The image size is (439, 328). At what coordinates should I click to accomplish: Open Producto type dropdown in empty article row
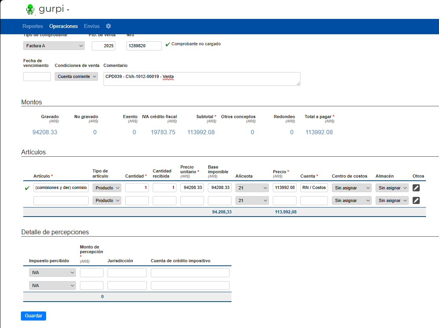pos(107,200)
